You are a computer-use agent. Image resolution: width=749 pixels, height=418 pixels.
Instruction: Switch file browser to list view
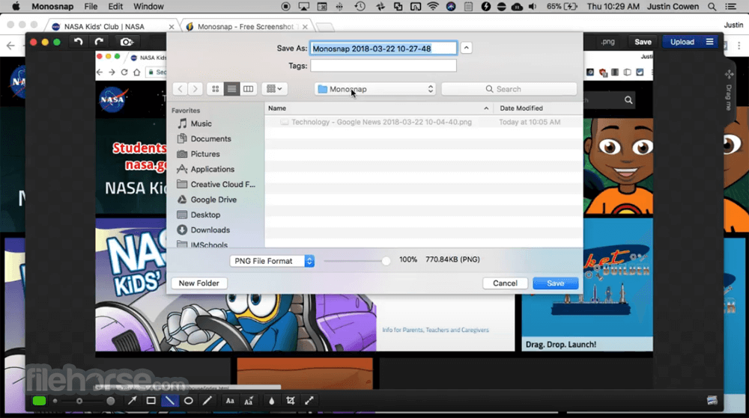(231, 89)
